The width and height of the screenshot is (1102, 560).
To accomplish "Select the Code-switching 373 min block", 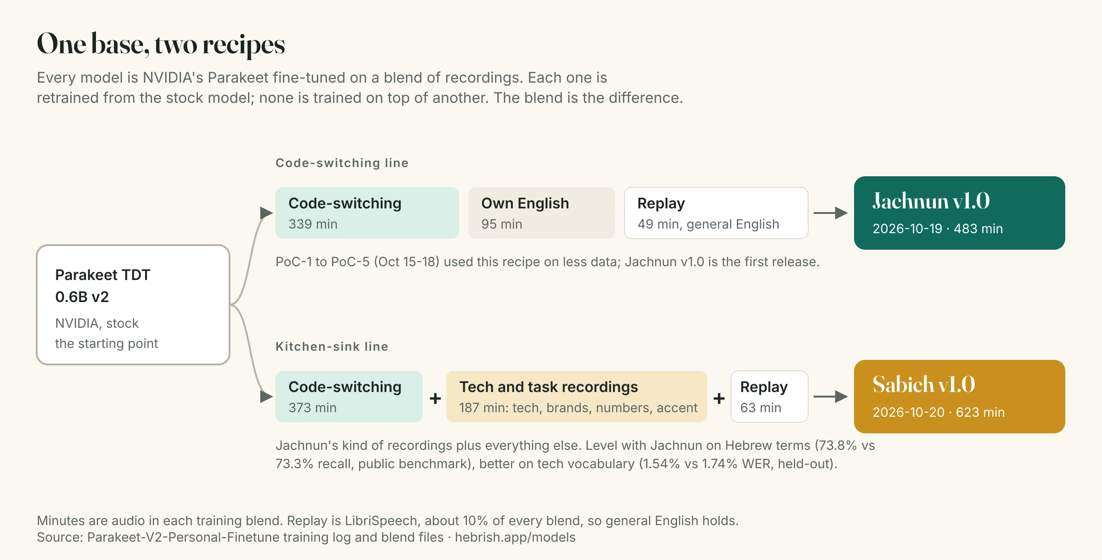I will coord(349,397).
